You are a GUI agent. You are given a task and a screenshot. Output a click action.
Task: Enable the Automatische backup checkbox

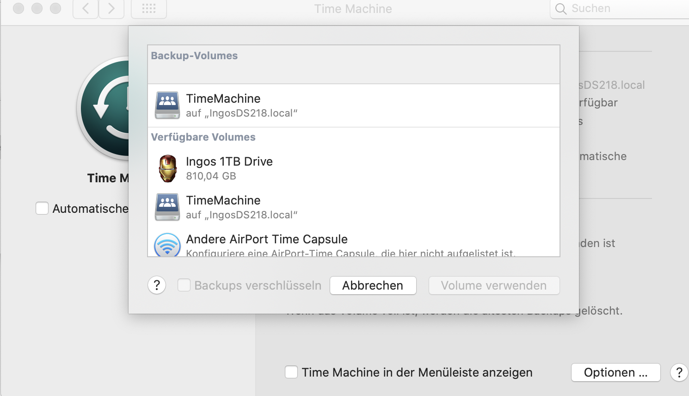point(42,208)
